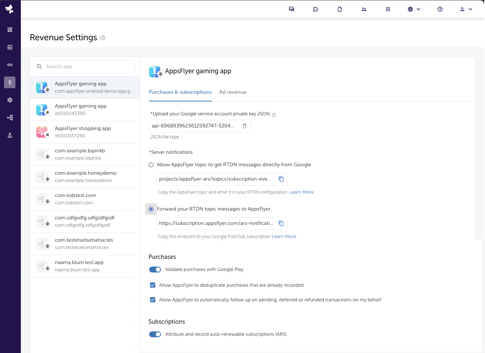Image resolution: width=485 pixels, height=353 pixels.
Task: Open the puzzle piece extensions icon
Action: 316,9
